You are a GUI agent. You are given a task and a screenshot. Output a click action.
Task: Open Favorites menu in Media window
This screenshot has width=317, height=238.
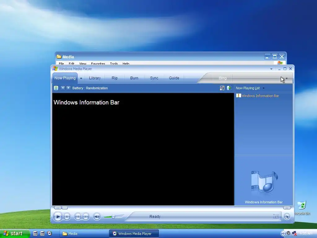98,64
